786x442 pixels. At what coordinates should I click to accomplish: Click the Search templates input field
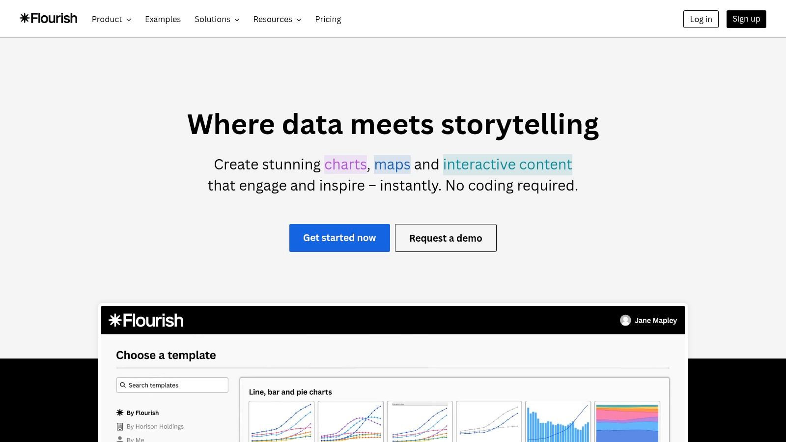click(x=177, y=385)
